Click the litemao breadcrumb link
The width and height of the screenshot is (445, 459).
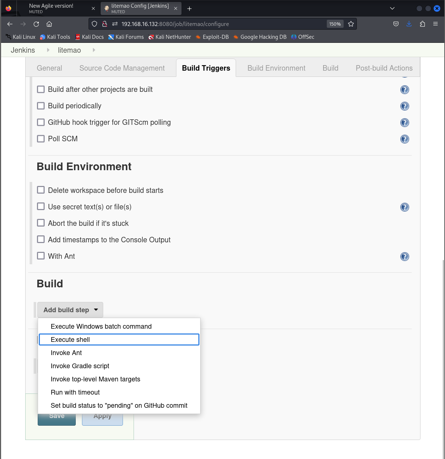[x=69, y=50]
